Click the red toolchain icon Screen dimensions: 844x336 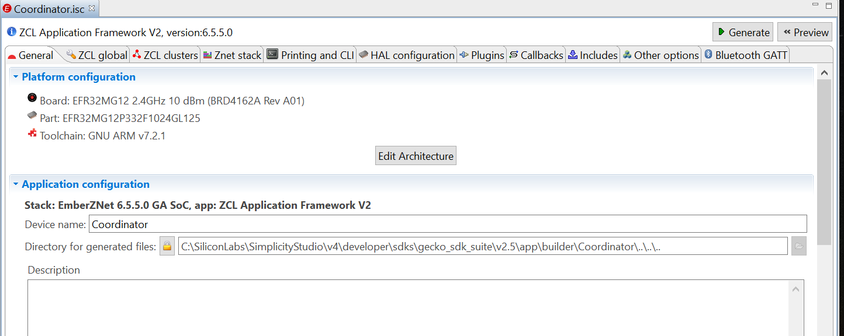pos(32,133)
